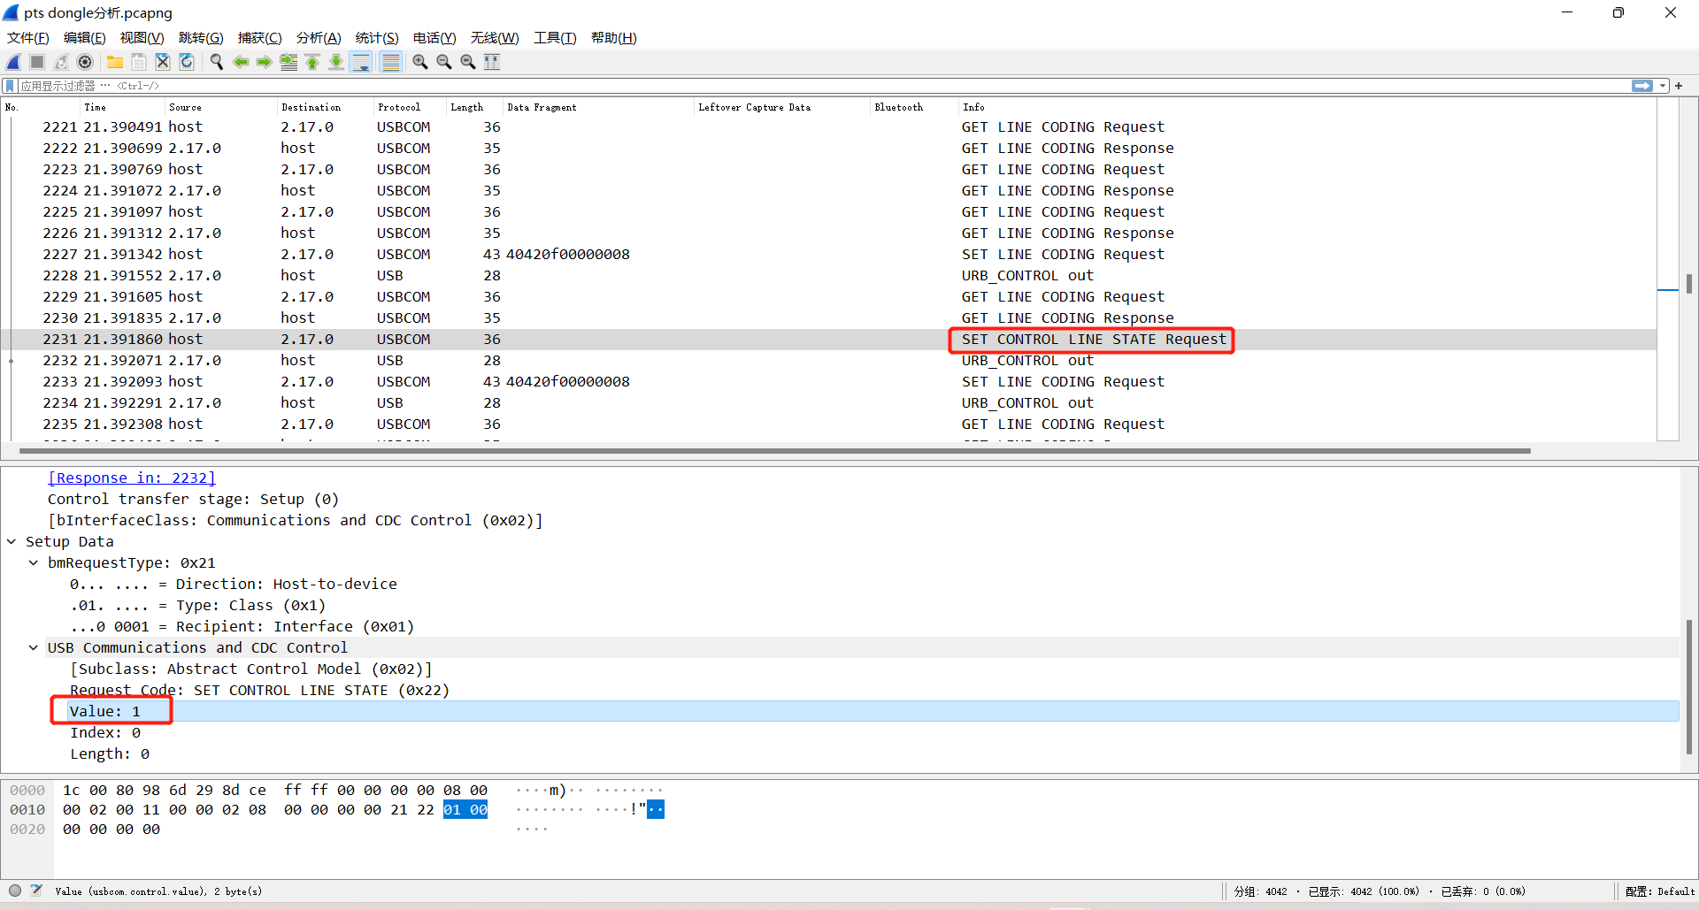
Task: Select packet 2227 SET LINE CODING Request
Action: (828, 255)
